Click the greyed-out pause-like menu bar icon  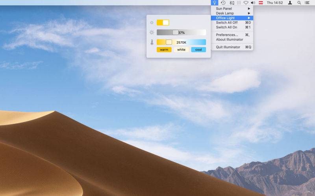[239, 3]
